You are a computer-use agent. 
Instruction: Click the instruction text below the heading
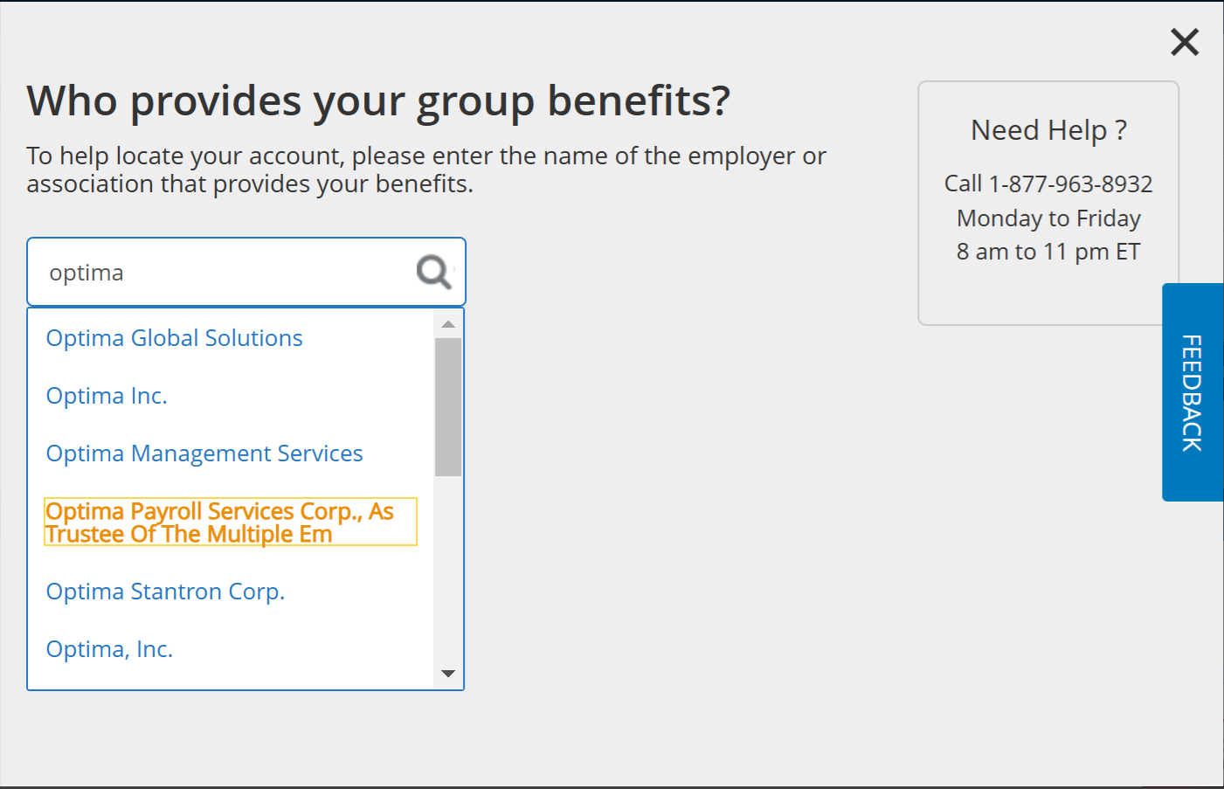pyautogui.click(x=425, y=170)
